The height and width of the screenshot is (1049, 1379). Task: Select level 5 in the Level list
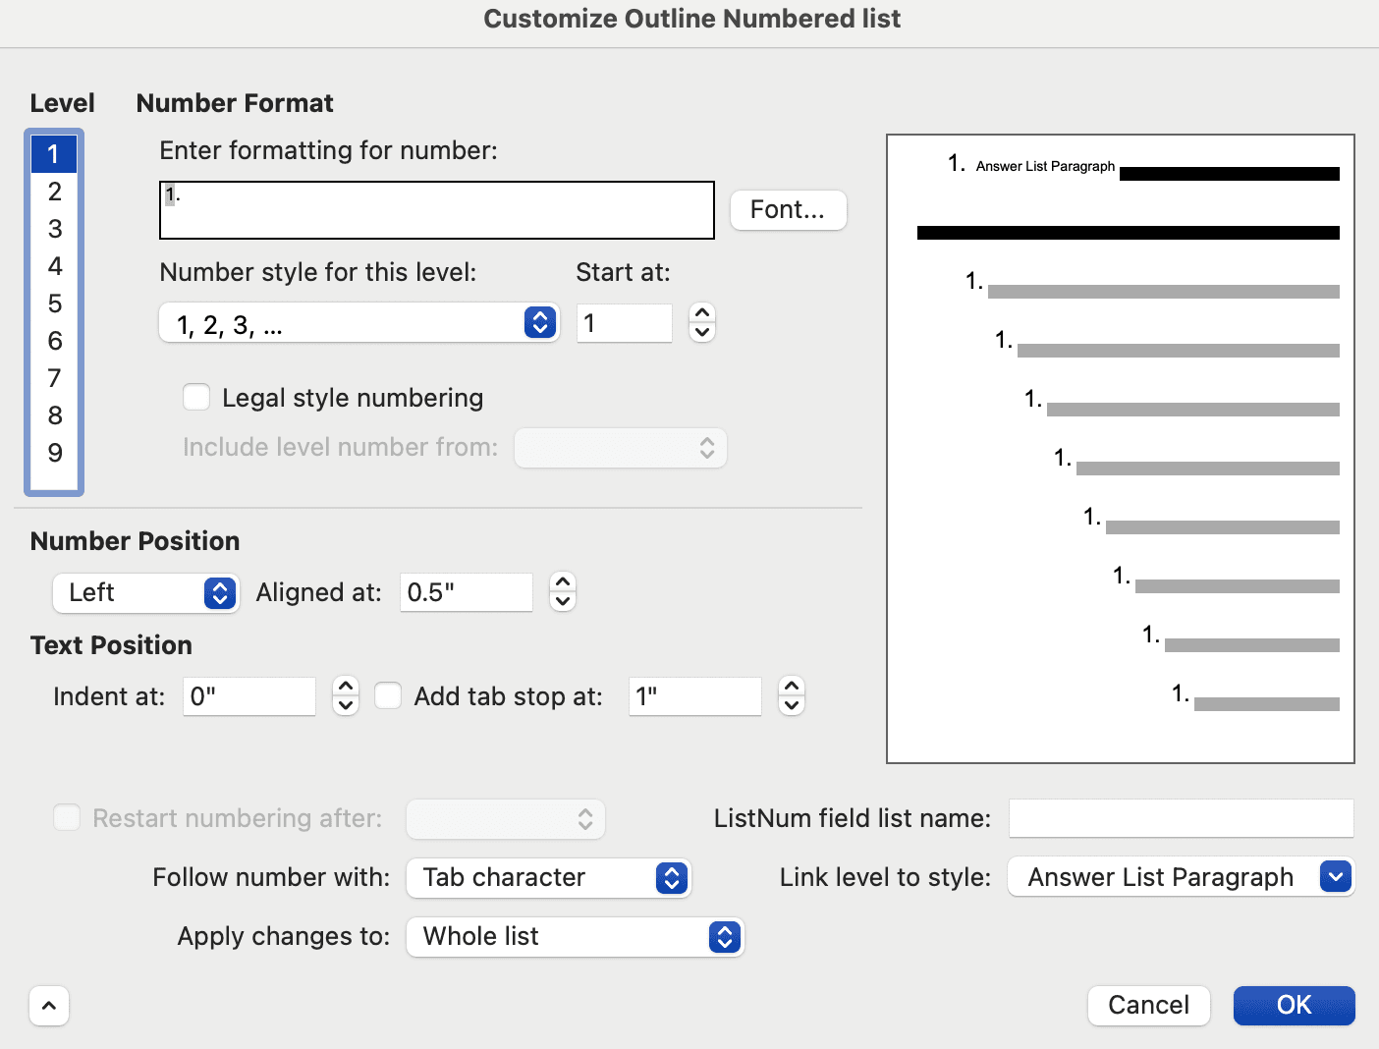point(54,304)
